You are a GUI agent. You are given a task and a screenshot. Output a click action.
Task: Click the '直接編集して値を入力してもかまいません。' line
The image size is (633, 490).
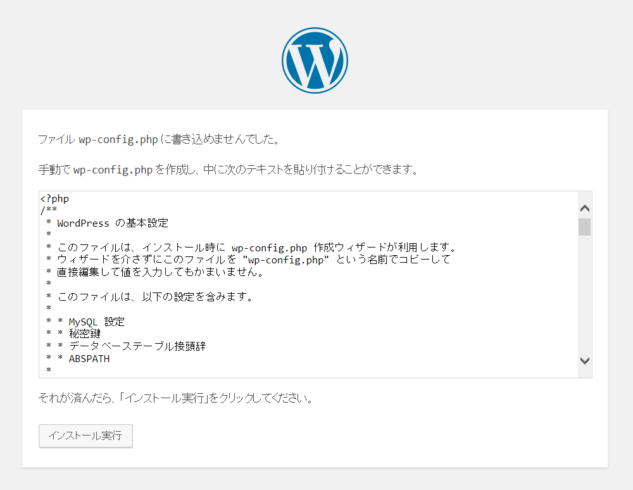[156, 272]
